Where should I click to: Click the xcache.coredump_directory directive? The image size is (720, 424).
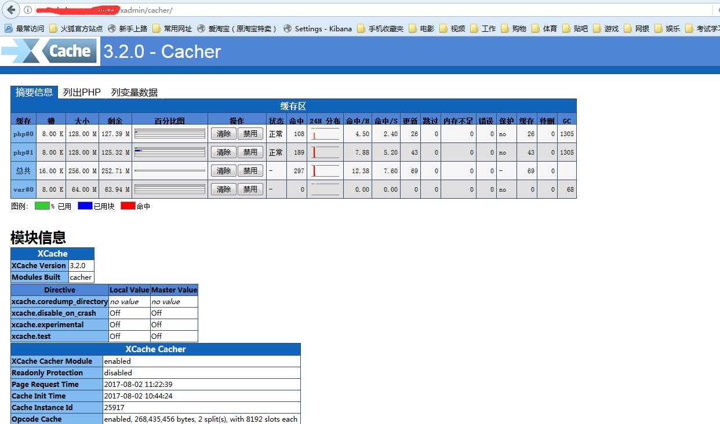(x=60, y=301)
